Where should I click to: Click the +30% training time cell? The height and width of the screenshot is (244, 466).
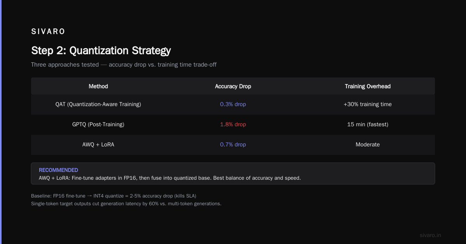(368, 104)
